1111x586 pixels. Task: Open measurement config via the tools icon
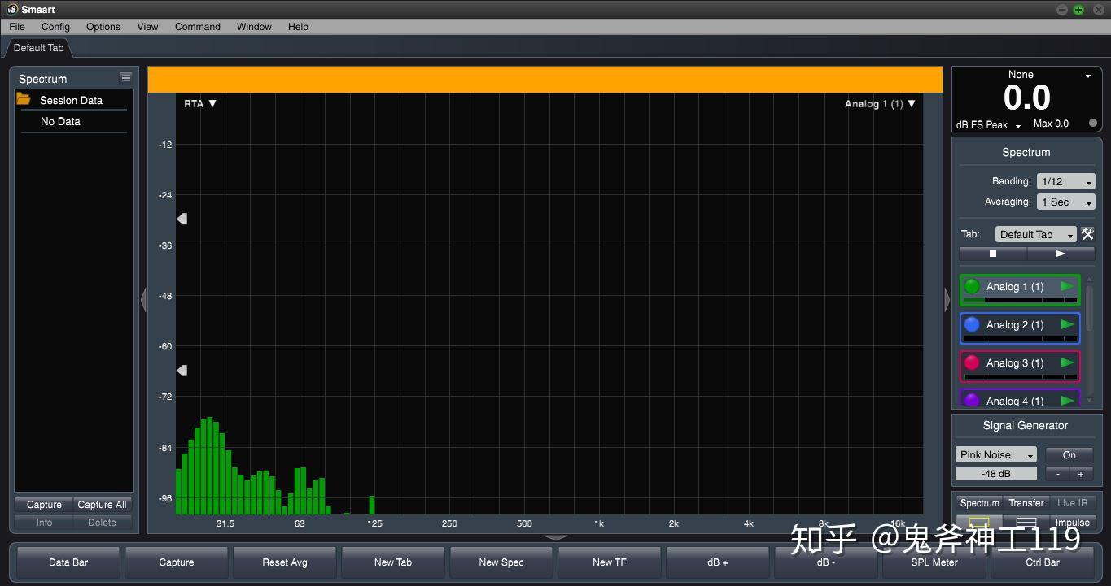[x=1087, y=234]
